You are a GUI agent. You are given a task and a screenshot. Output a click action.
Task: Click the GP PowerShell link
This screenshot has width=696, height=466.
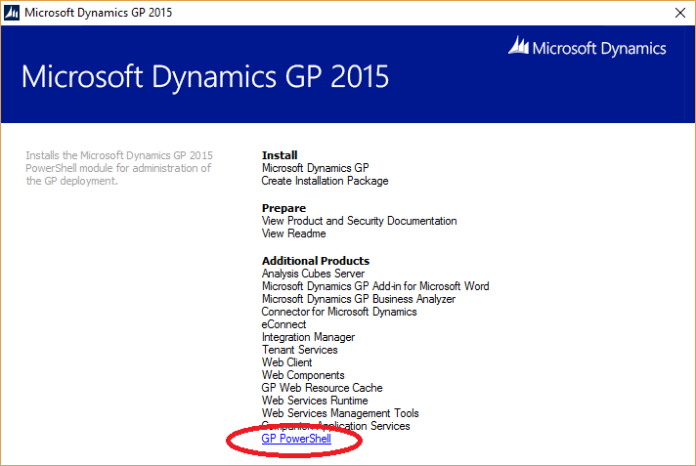click(296, 439)
